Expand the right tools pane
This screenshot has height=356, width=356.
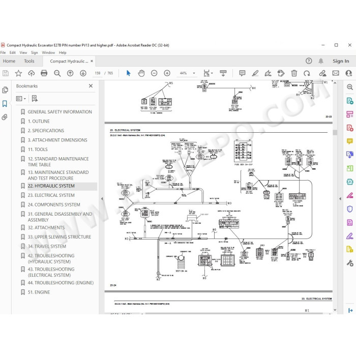350,310
